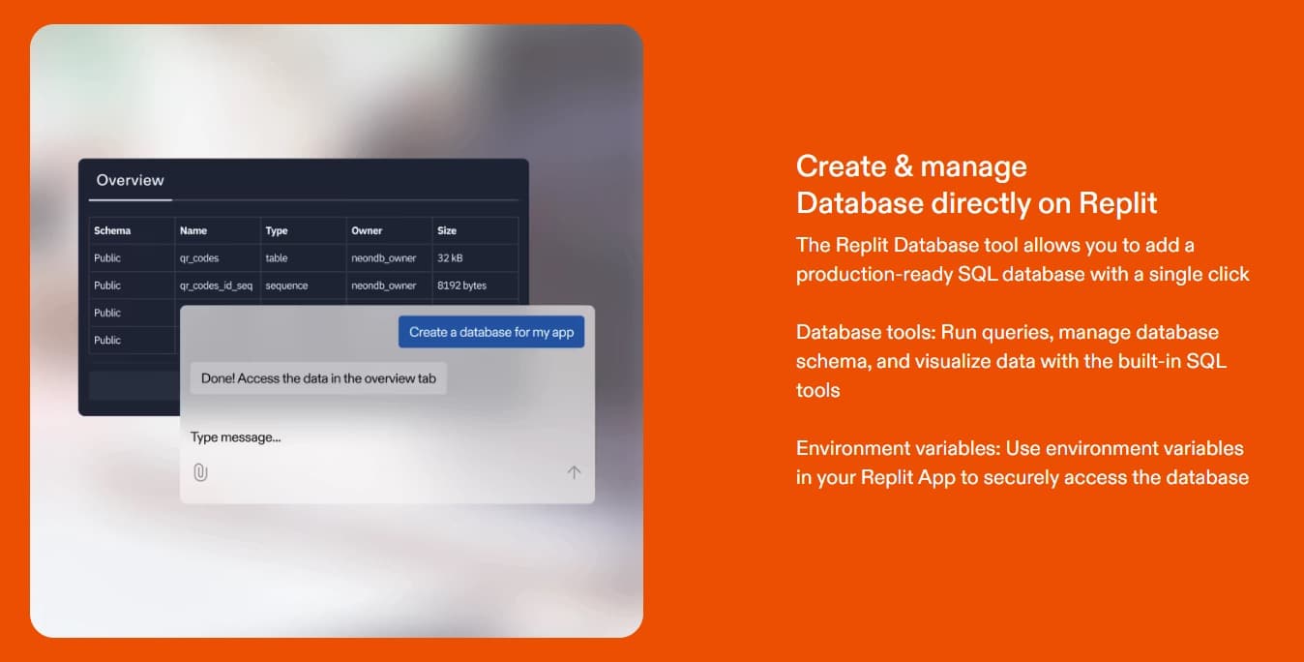
Task: Sort the table by the Name column
Action: [193, 230]
